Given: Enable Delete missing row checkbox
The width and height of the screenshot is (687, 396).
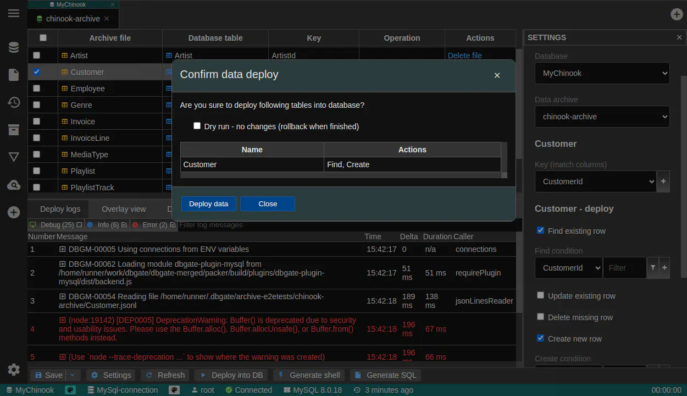Looking at the screenshot, I should 540,317.
